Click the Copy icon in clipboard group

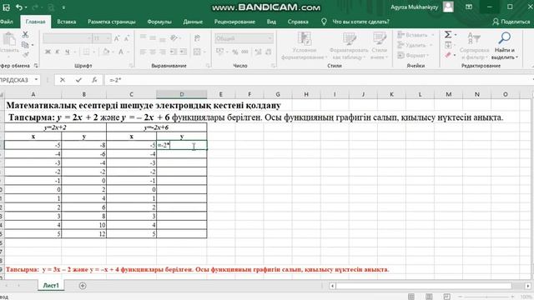pos(25,44)
